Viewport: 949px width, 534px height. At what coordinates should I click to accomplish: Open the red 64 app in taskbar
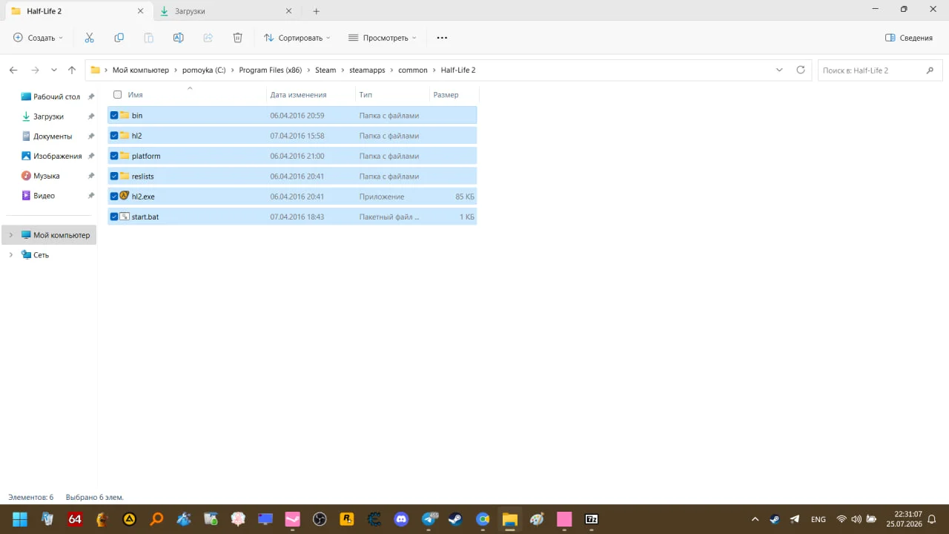click(75, 519)
